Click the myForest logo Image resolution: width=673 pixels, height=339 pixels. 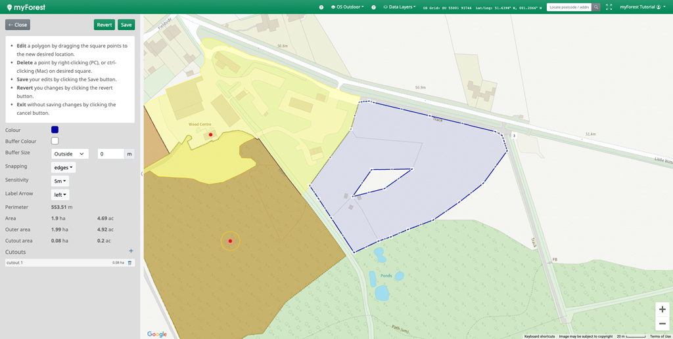(x=26, y=7)
